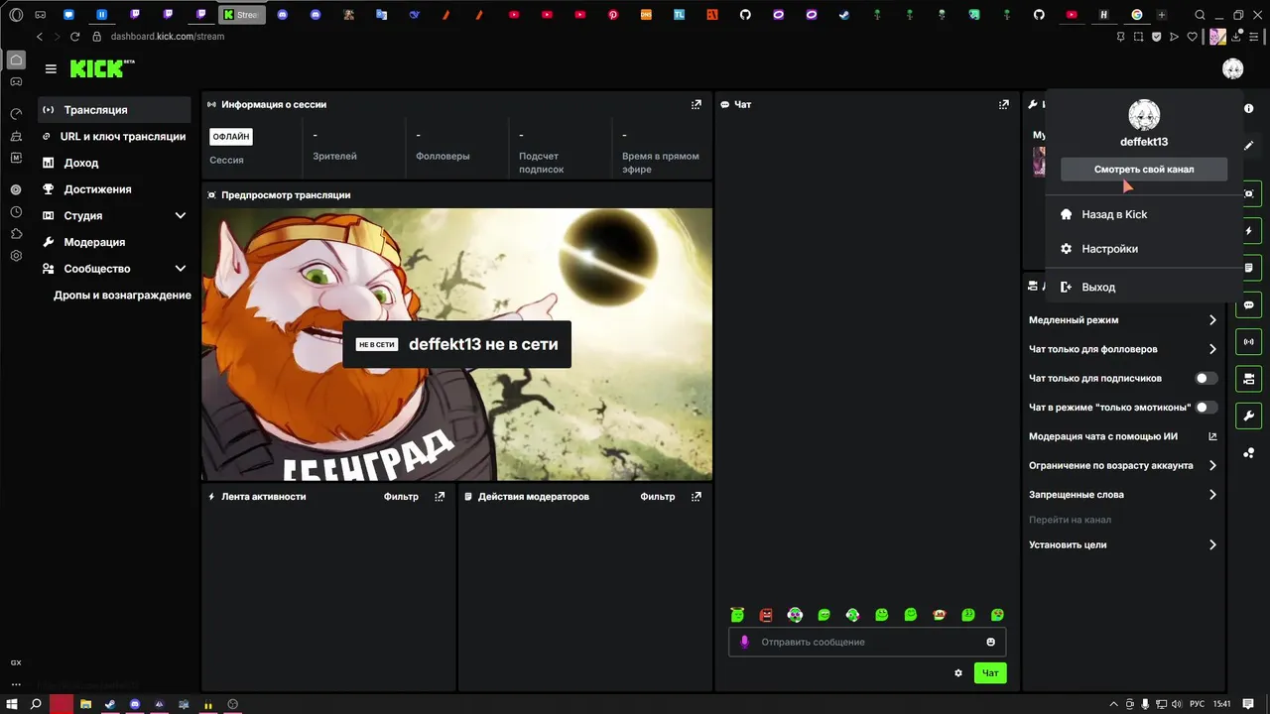
Task: Open Установить цели settings
Action: 1123,544
